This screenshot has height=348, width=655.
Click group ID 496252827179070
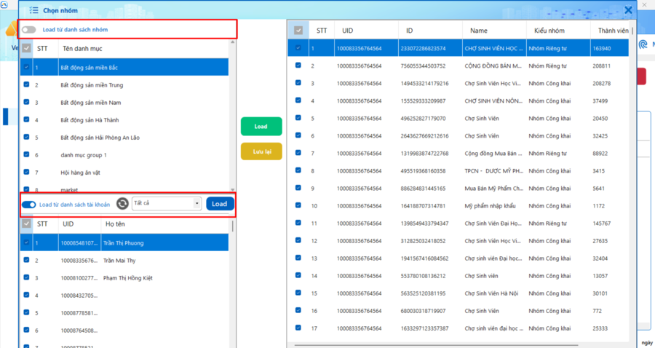pyautogui.click(x=423, y=118)
